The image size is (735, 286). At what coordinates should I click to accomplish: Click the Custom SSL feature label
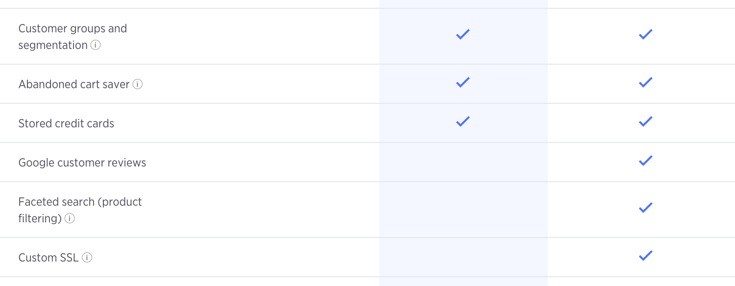(49, 258)
